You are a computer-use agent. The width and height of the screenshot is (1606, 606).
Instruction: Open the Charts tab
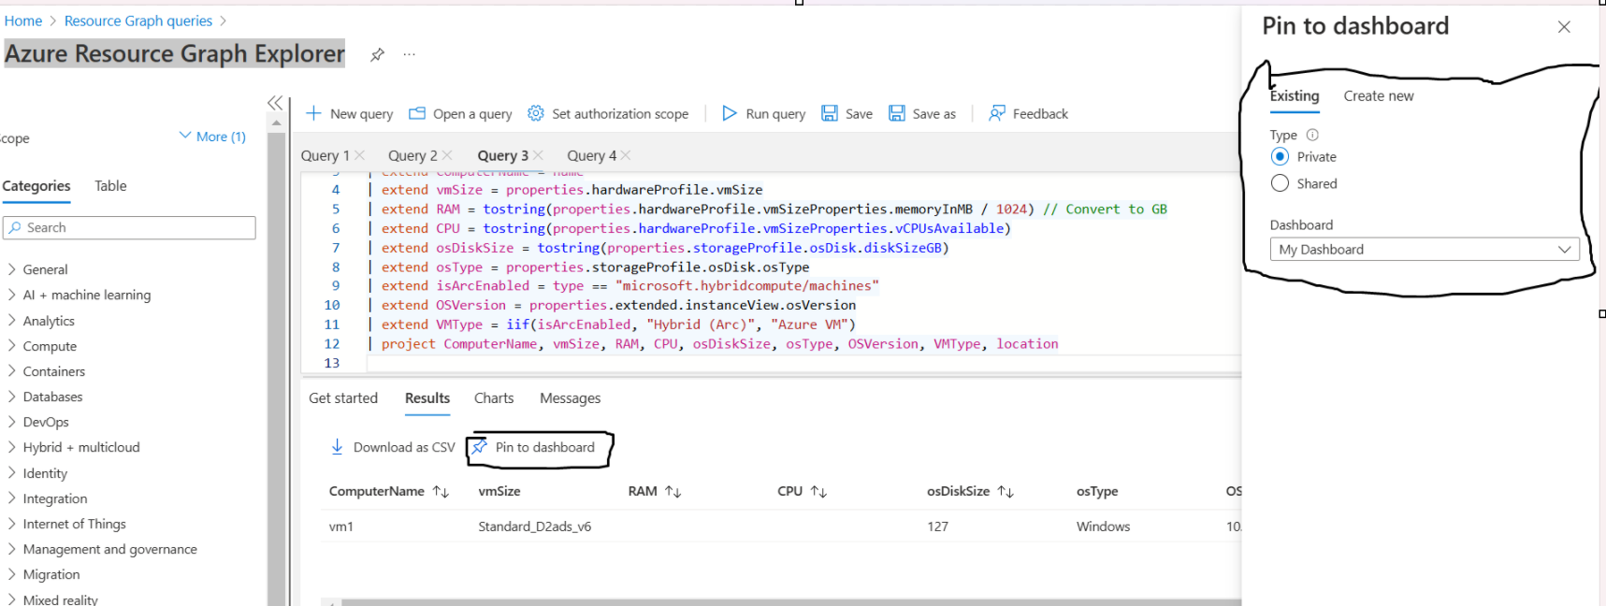click(494, 398)
